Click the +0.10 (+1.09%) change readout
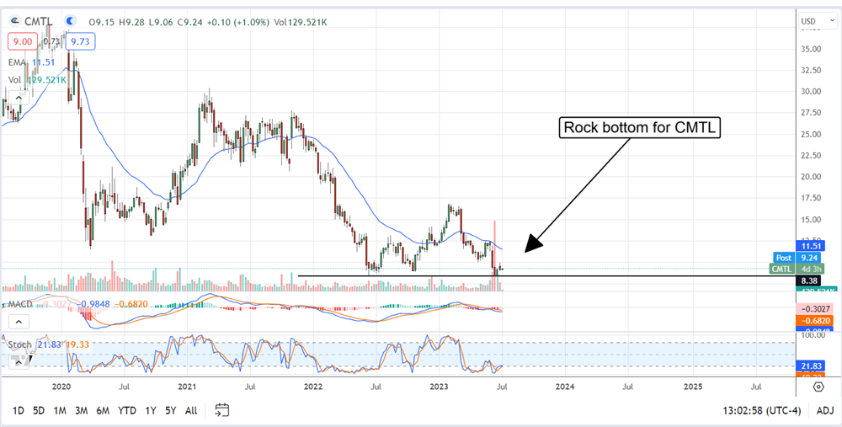 coord(239,22)
